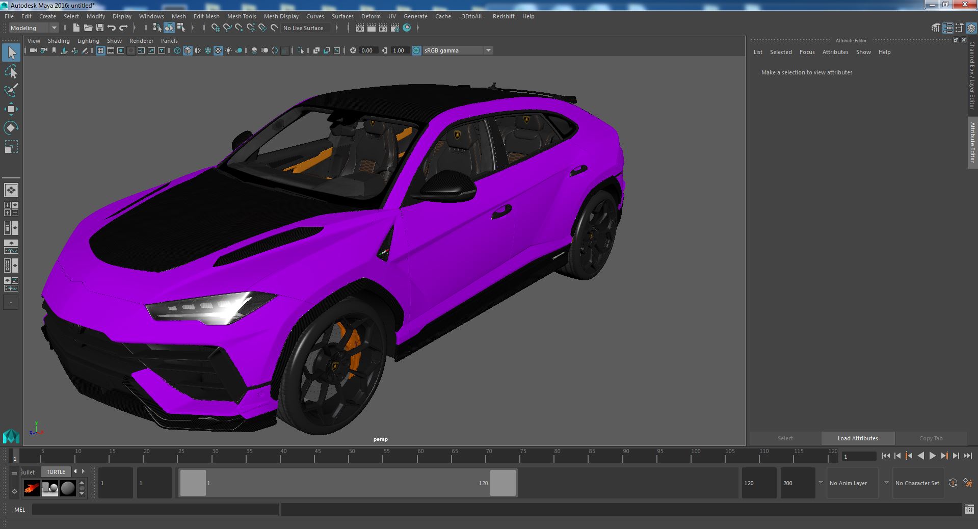978x529 pixels.
Task: Render the current frame clapperboard icon
Action: 372,28
